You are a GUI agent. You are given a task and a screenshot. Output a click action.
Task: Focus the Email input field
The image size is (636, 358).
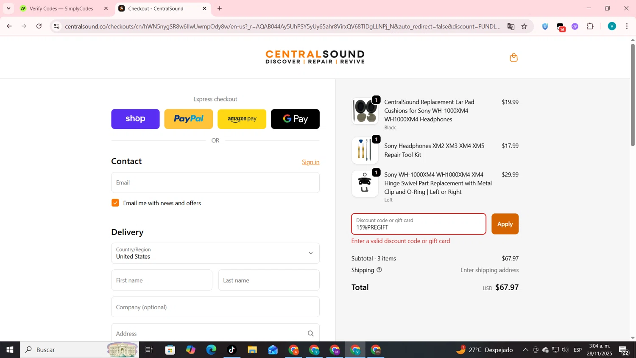tap(215, 182)
